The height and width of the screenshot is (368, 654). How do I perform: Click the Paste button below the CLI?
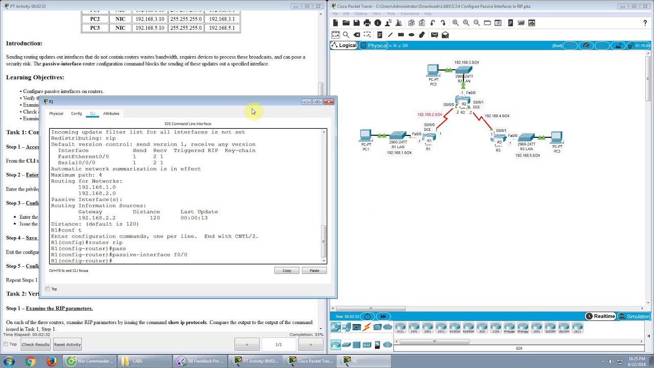point(314,270)
